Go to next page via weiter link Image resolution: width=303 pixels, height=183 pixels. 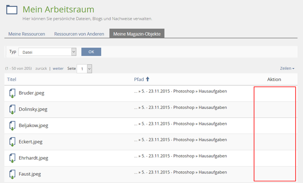pos(58,69)
